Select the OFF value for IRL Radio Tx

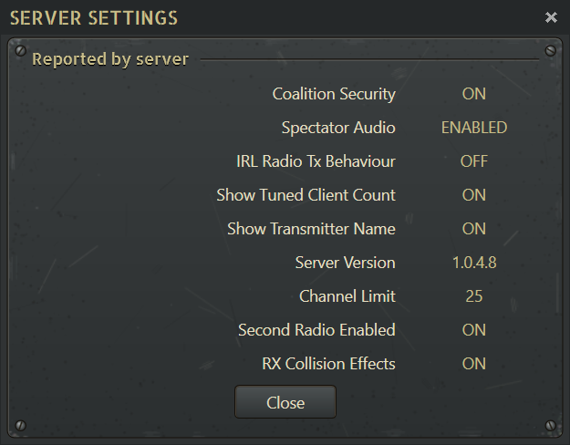coord(473,161)
